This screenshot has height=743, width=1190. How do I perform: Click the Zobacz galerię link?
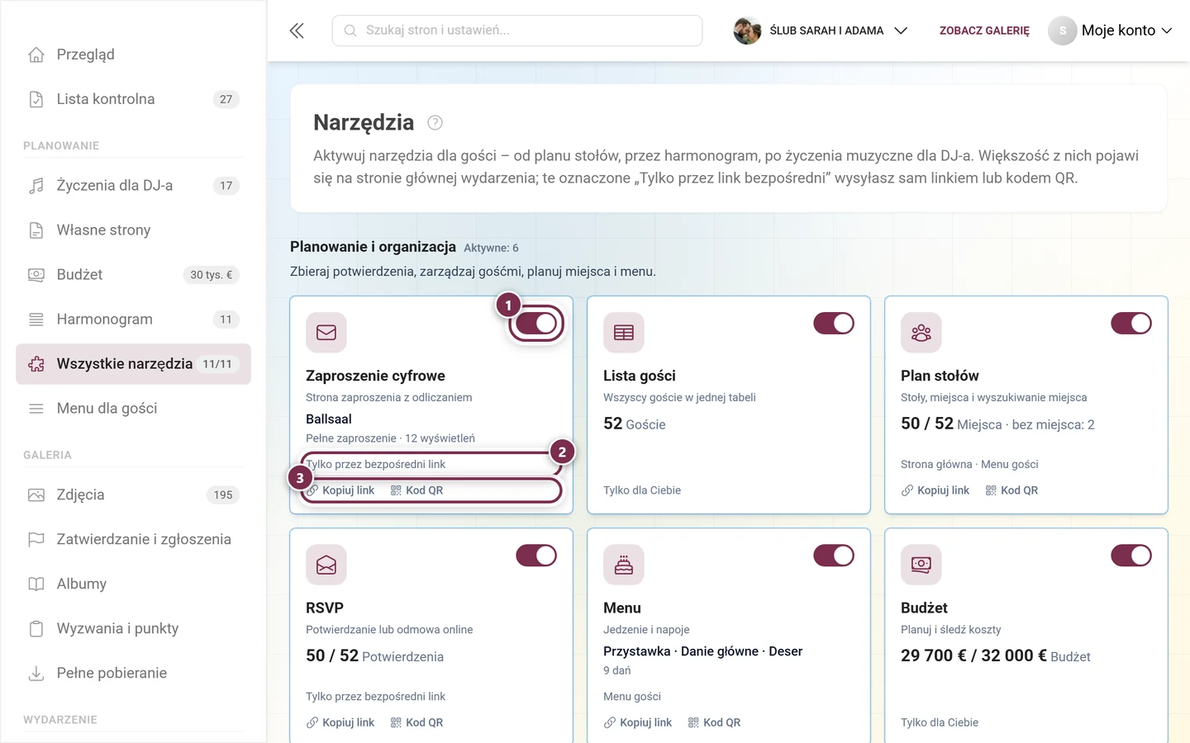pyautogui.click(x=984, y=31)
